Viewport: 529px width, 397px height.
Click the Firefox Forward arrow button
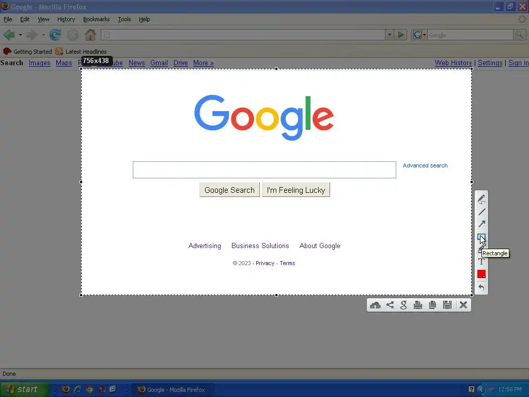(32, 35)
